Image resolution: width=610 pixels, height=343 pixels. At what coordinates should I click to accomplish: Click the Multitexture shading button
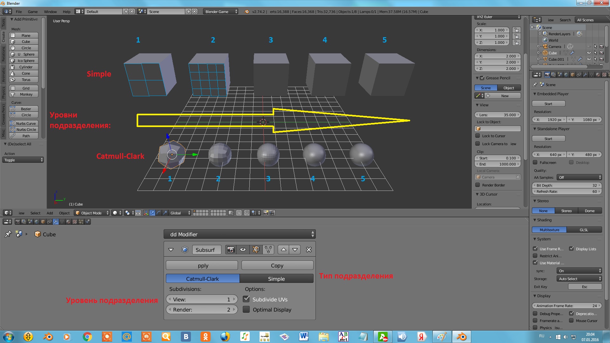550,230
